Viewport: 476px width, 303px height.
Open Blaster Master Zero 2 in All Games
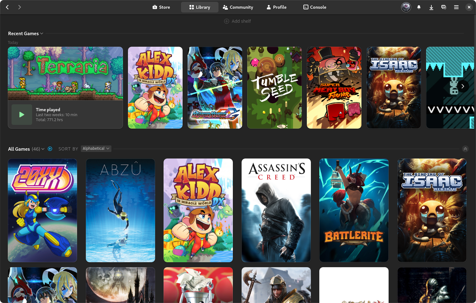42,285
